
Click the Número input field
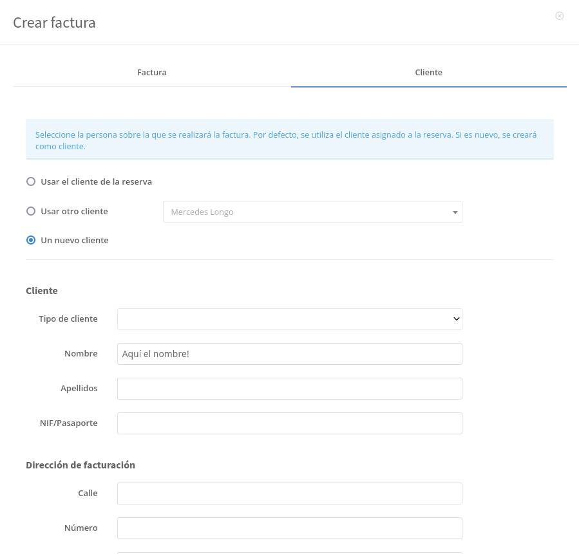290,528
